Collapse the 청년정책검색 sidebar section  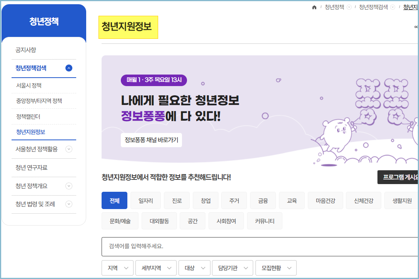pos(69,68)
